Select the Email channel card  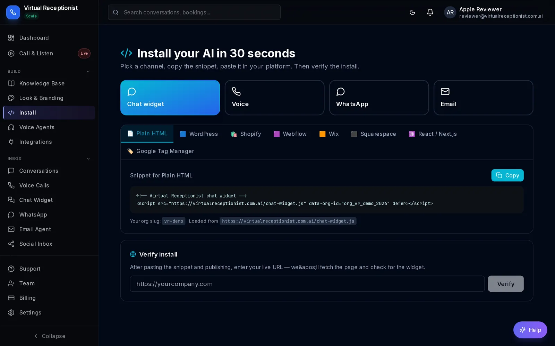483,98
